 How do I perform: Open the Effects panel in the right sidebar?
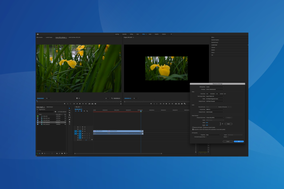coord(213,37)
